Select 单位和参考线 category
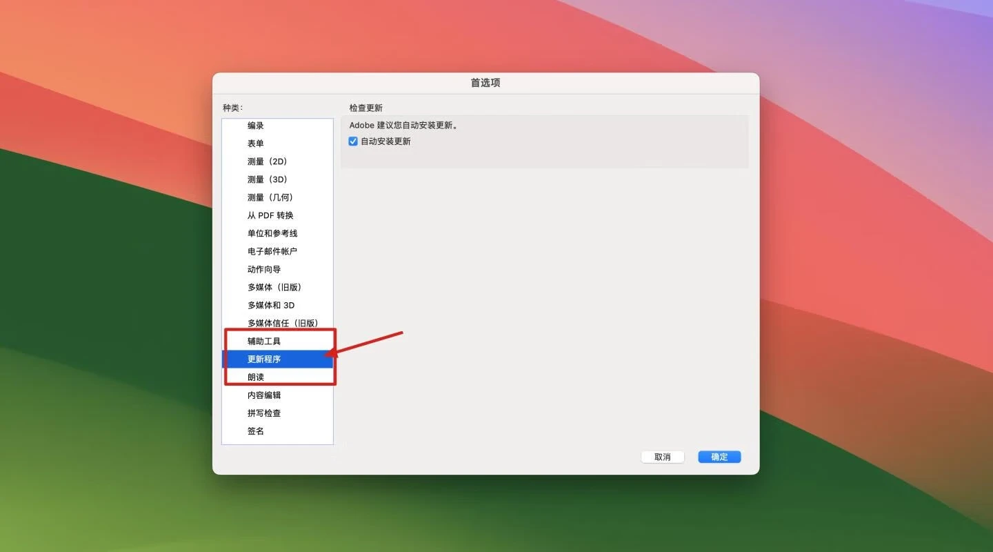993x552 pixels. point(272,233)
